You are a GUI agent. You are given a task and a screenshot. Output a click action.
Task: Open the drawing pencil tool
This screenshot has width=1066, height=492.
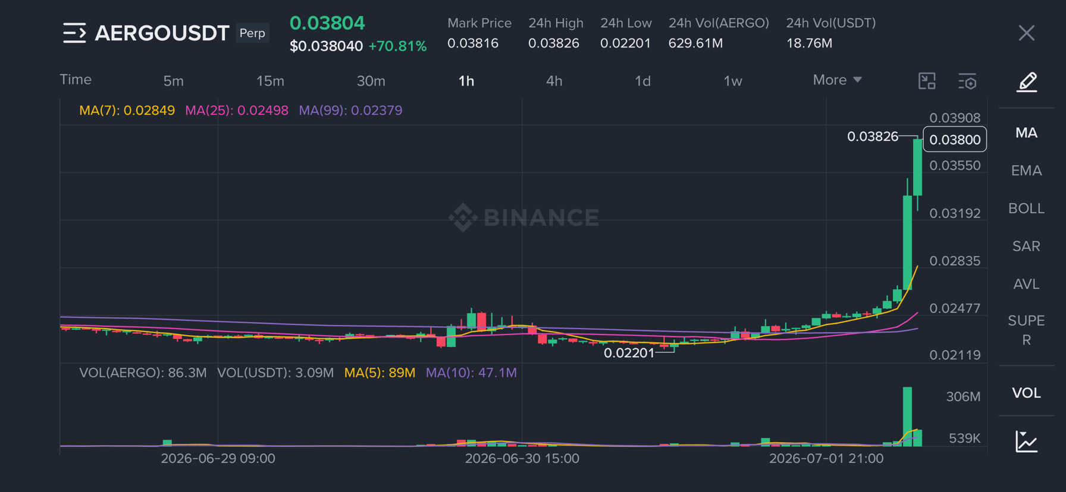(x=1027, y=81)
